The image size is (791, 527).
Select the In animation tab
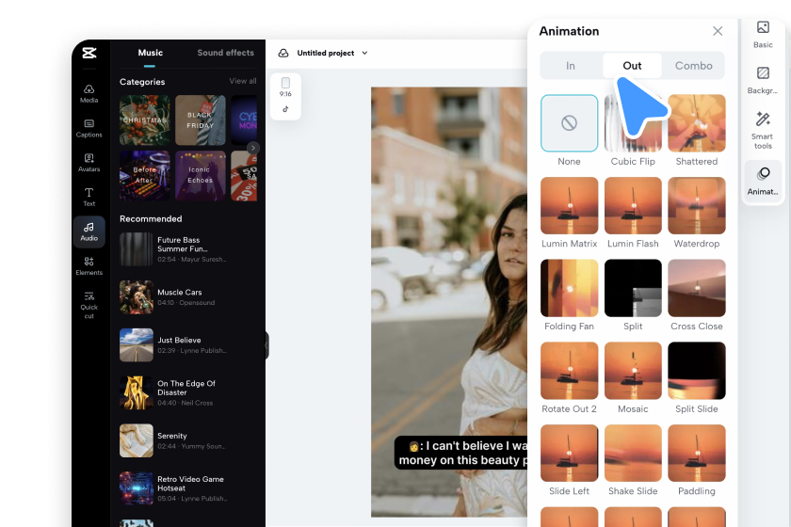coord(571,66)
